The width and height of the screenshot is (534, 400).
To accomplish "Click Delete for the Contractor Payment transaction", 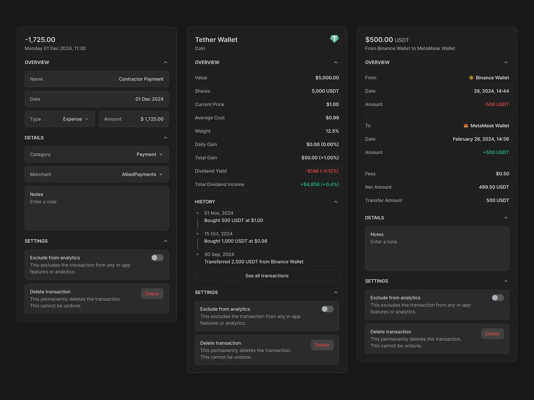I will tap(152, 293).
